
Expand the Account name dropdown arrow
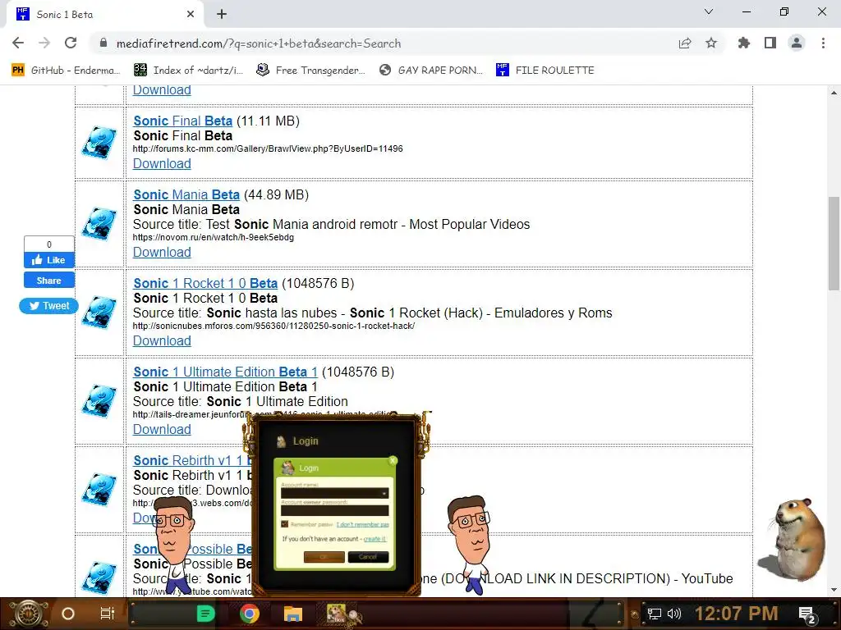384,493
